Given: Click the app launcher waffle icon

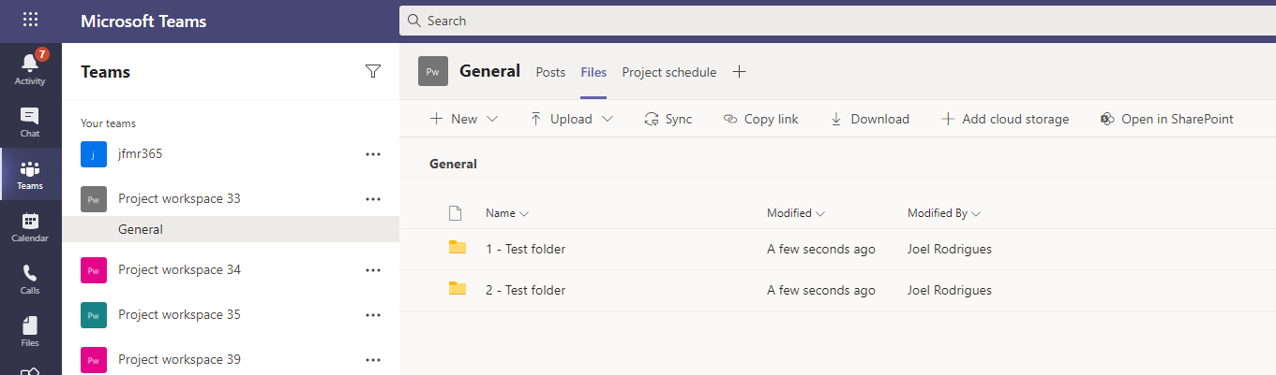Looking at the screenshot, I should [30, 20].
